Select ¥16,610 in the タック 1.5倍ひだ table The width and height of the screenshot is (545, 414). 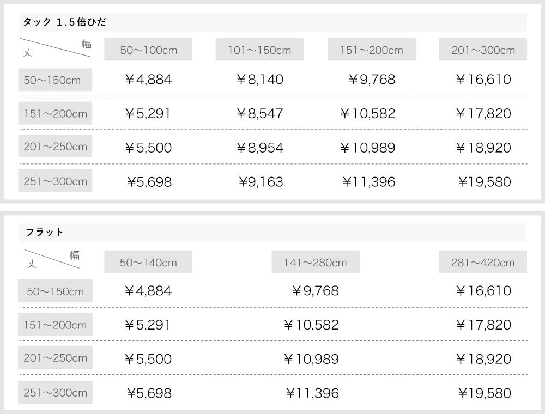[483, 80]
